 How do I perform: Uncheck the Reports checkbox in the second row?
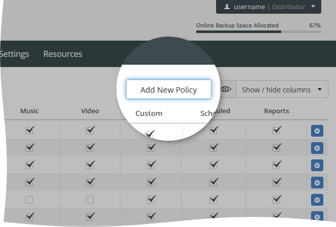277,148
